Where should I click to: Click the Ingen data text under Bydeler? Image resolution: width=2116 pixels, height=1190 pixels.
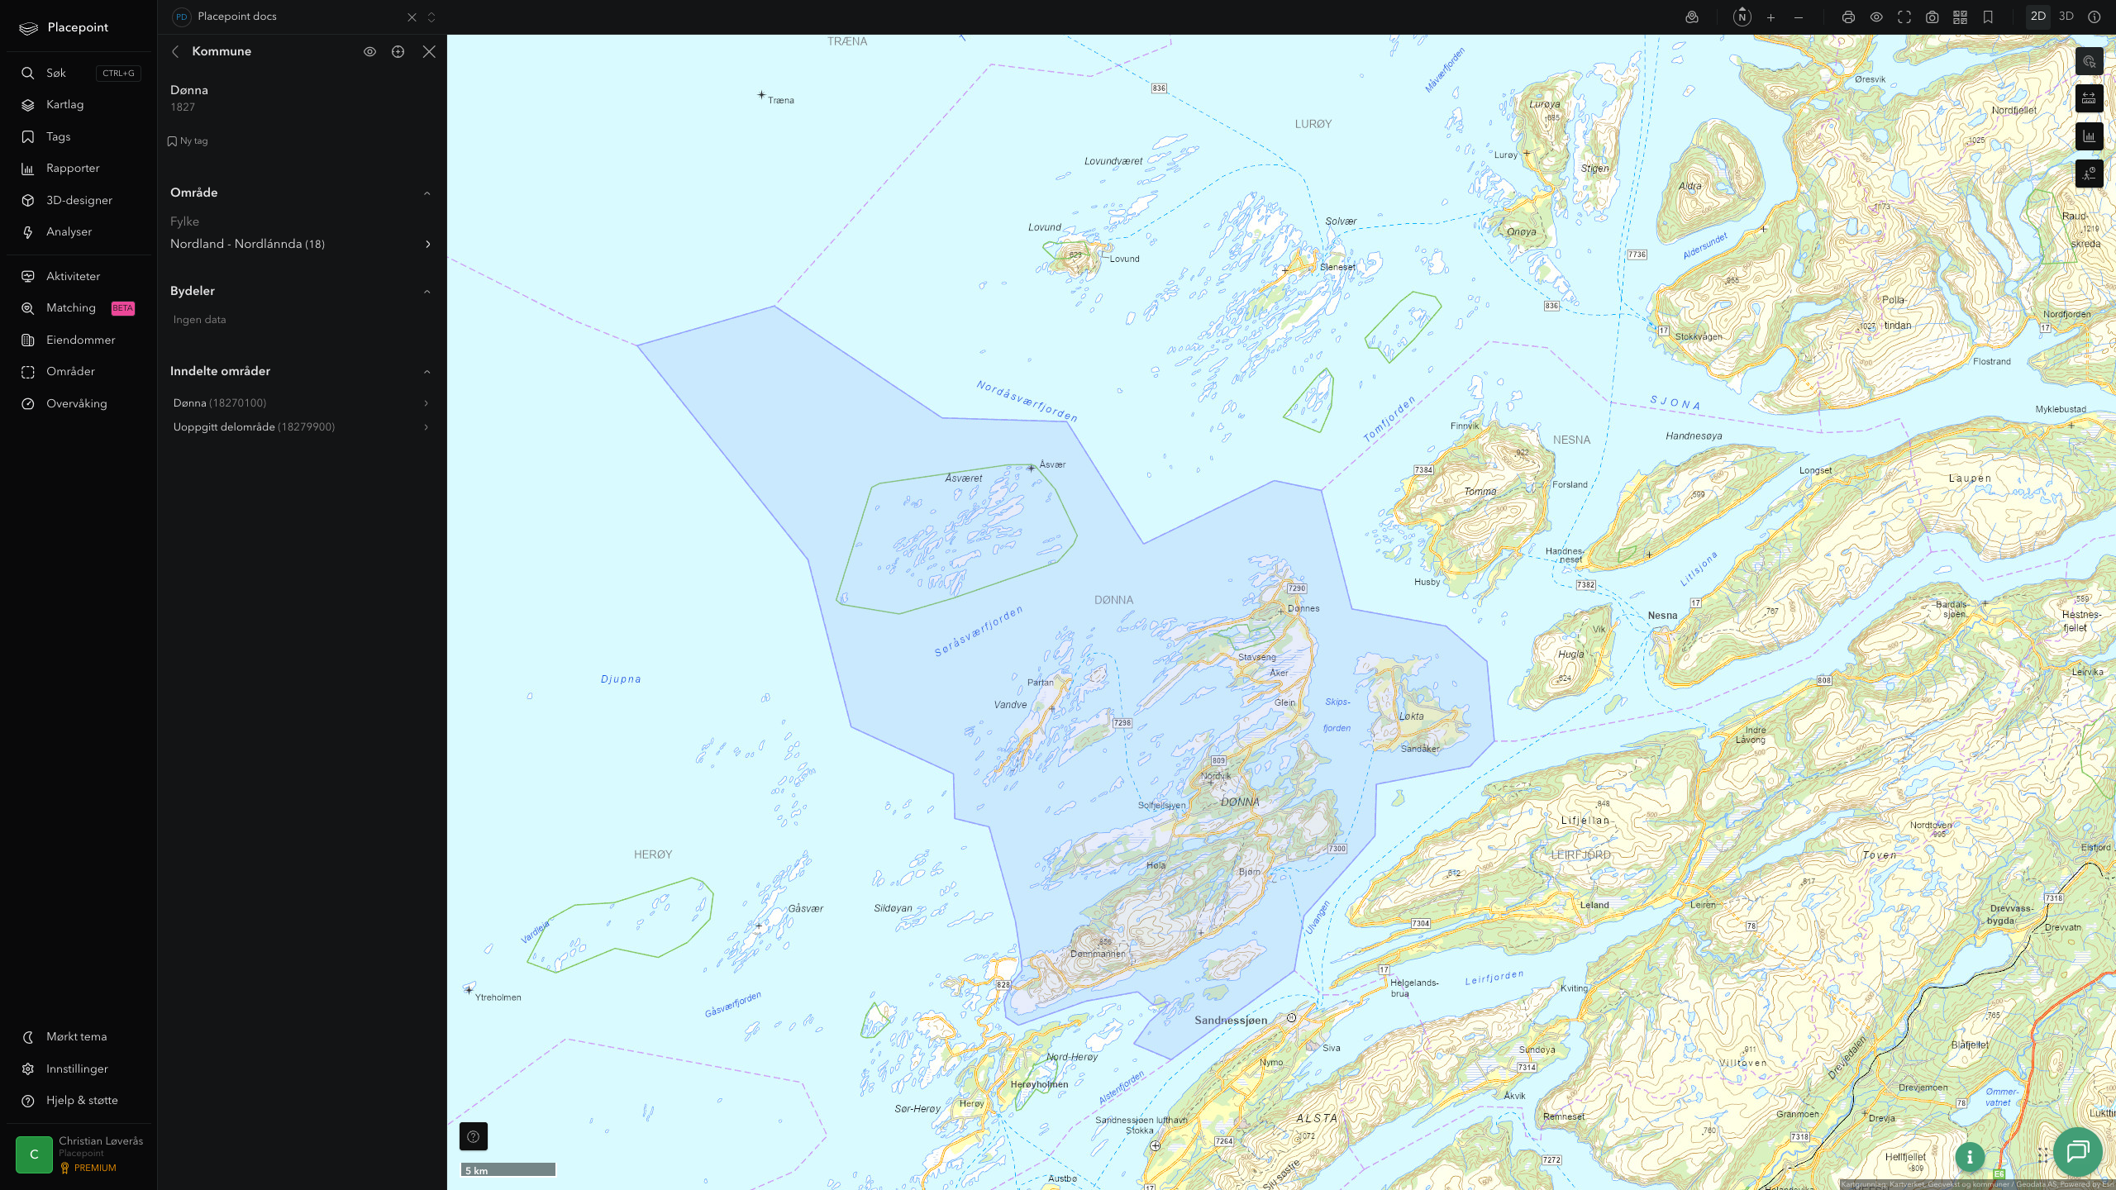click(199, 320)
